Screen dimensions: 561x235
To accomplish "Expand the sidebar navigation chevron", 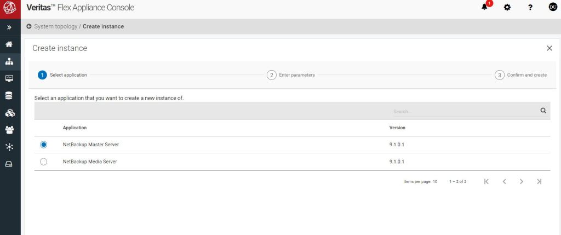I will 9,27.
